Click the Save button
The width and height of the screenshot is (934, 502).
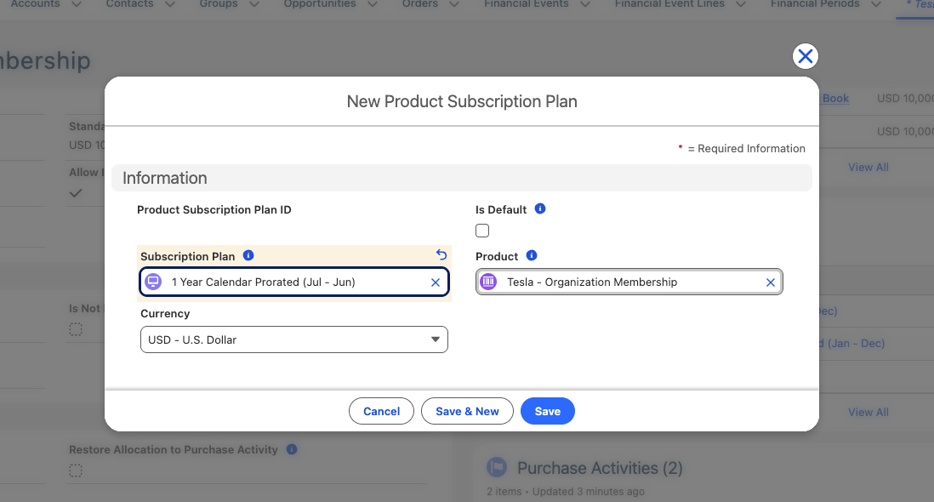(x=548, y=411)
